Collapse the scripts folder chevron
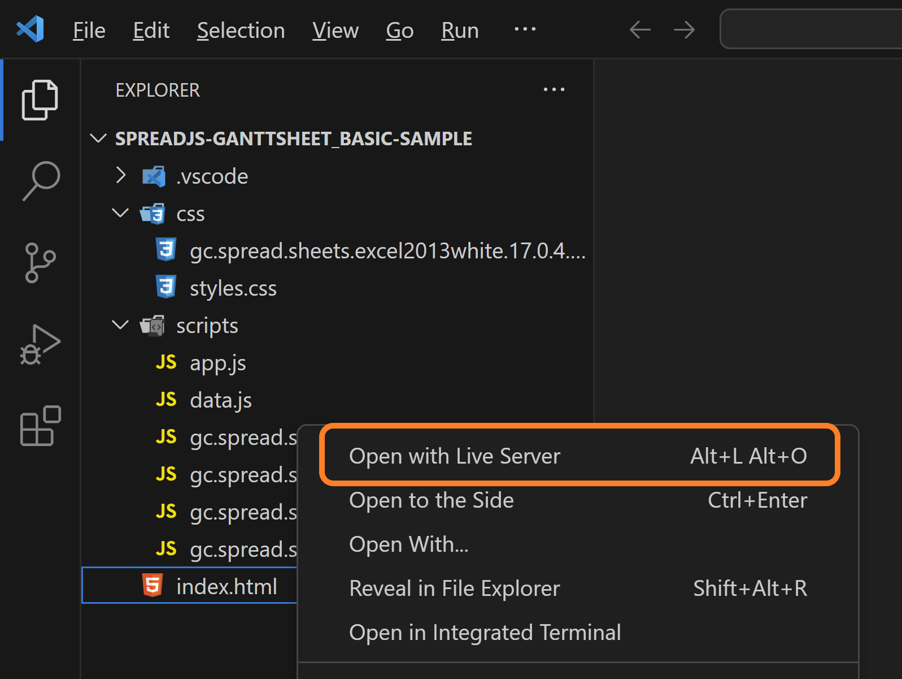The height and width of the screenshot is (679, 902). 120,325
